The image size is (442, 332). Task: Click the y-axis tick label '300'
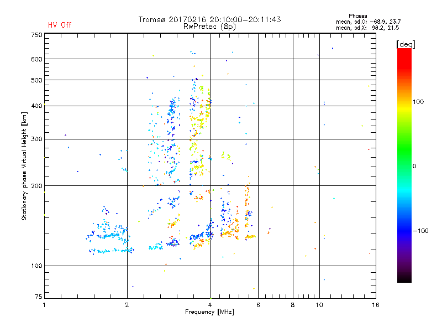pyautogui.click(x=36, y=139)
